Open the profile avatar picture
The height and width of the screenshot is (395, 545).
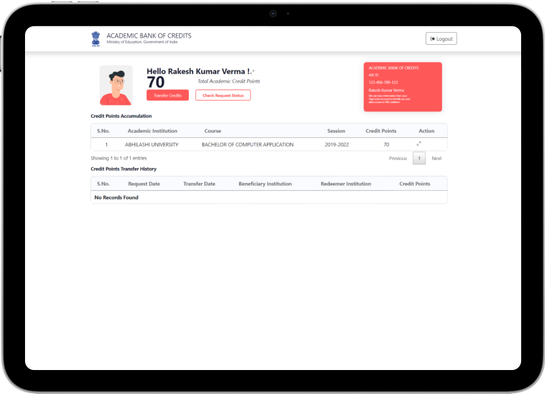(x=115, y=85)
